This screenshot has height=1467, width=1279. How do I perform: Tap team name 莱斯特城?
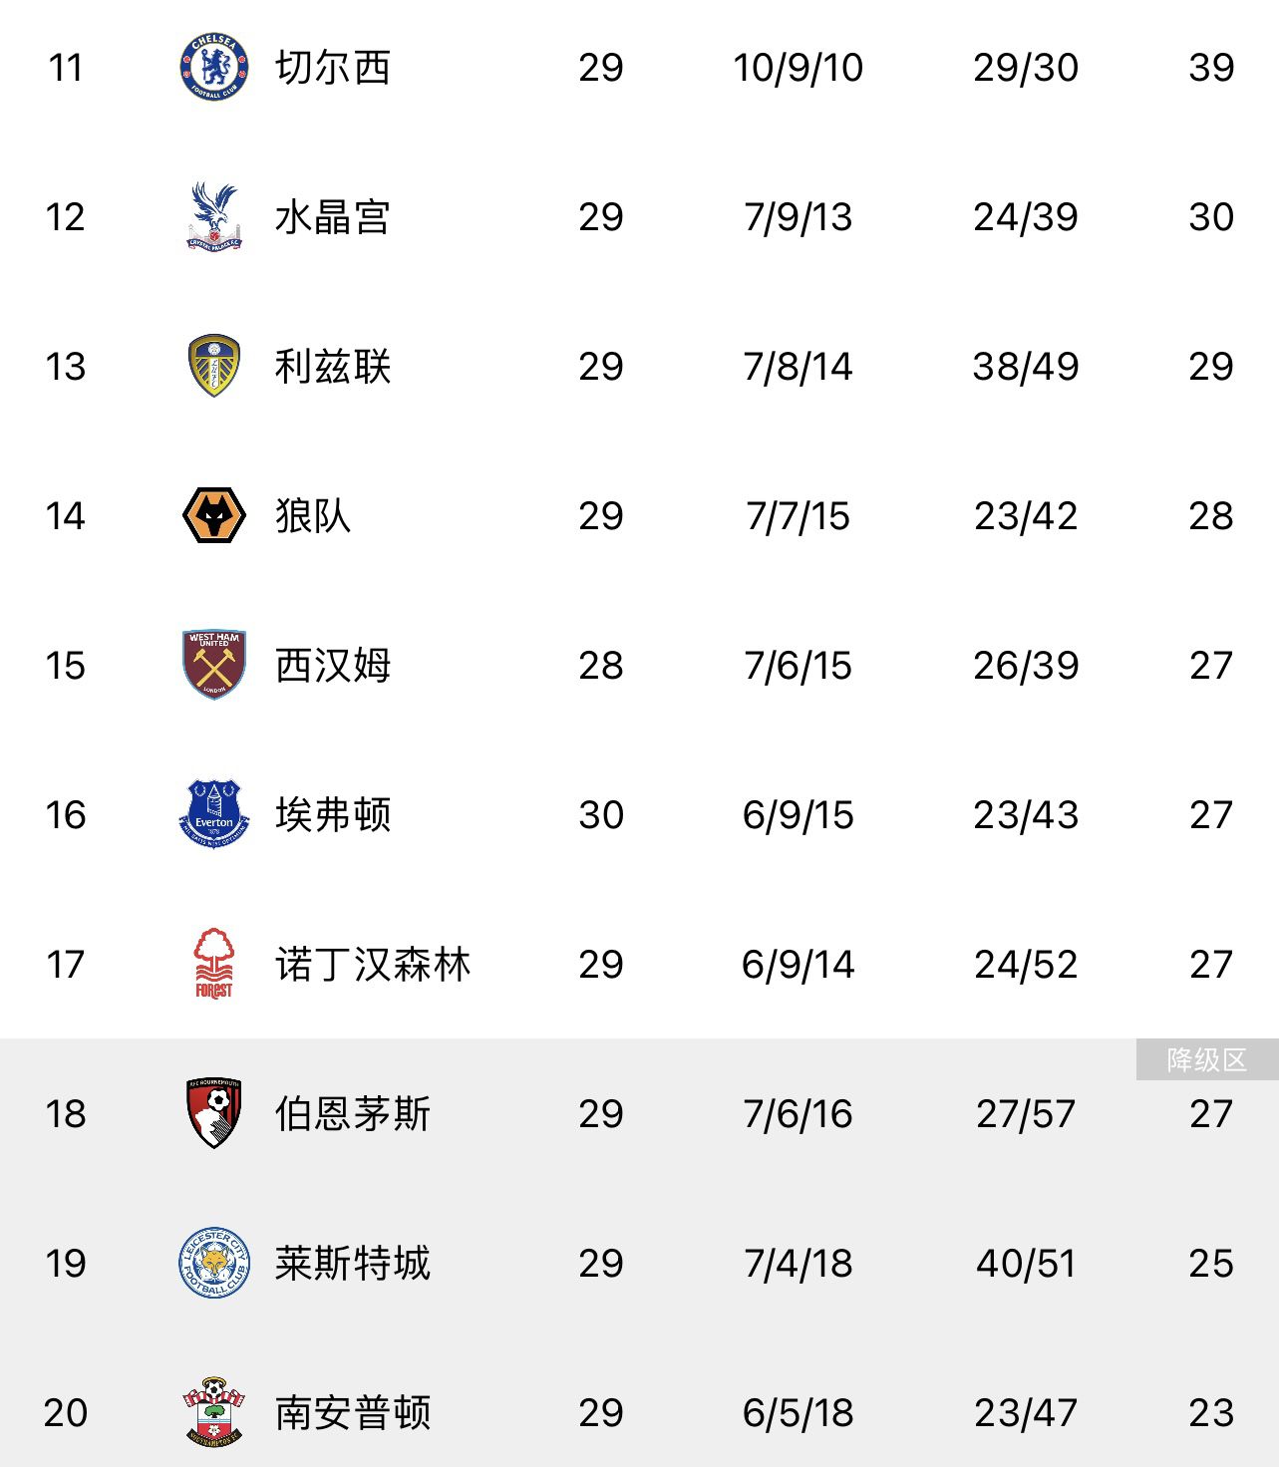tap(353, 1264)
